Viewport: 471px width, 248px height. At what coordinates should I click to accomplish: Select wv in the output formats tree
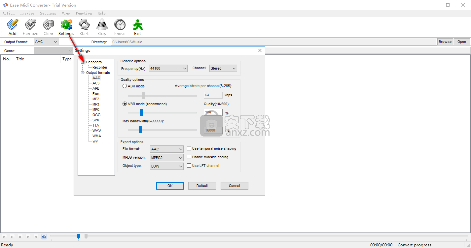click(95, 141)
